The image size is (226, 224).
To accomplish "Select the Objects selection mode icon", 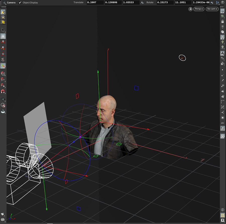I will 3,12.
